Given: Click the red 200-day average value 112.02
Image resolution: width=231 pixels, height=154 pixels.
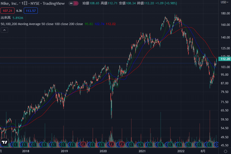Looking at the screenshot, I should pos(111,24).
